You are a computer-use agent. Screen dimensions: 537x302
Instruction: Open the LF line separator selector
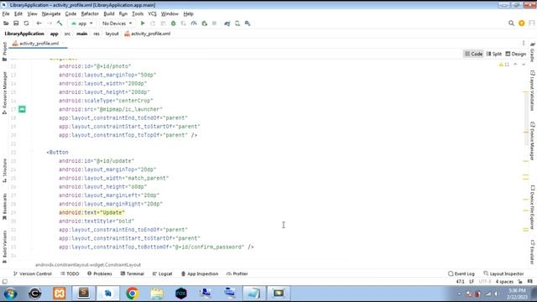coord(472,282)
